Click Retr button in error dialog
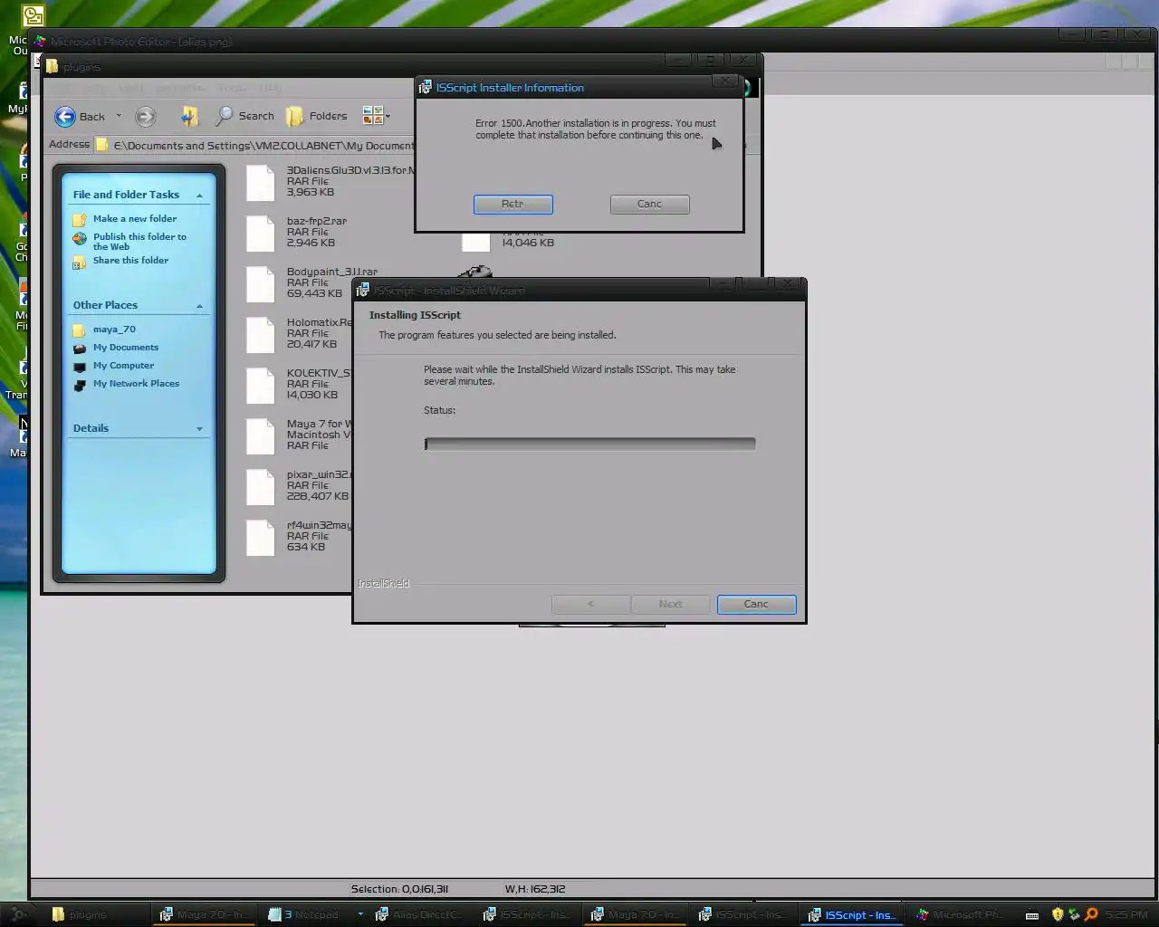This screenshot has height=927, width=1159. tap(512, 205)
